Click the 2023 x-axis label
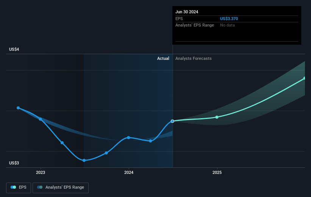The image size is (311, 197). click(x=41, y=172)
